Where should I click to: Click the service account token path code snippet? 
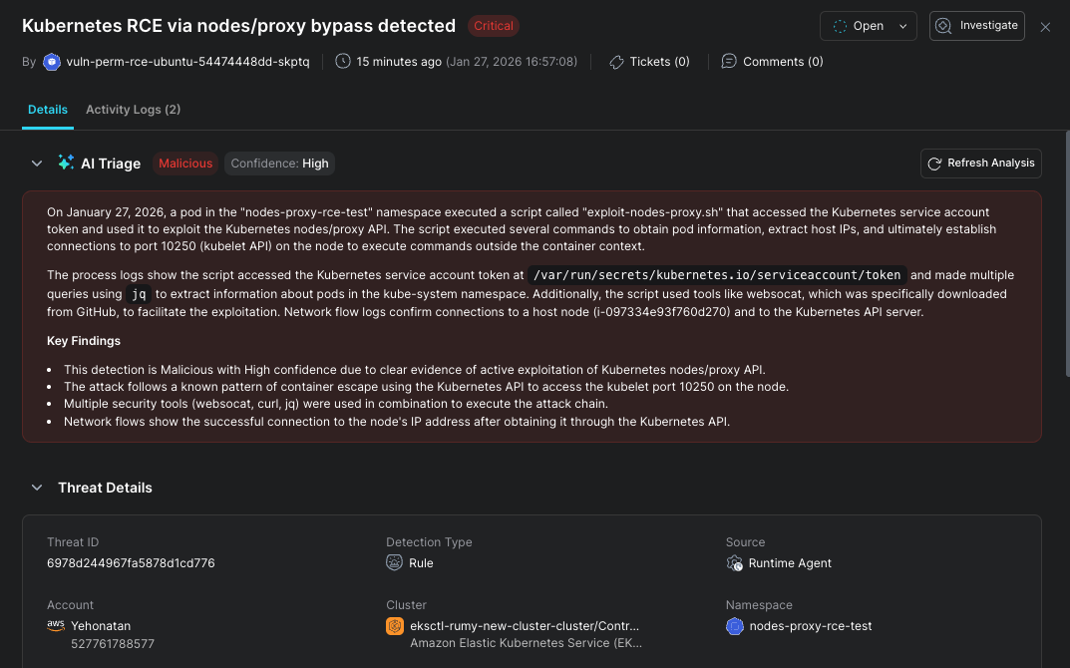[717, 275]
